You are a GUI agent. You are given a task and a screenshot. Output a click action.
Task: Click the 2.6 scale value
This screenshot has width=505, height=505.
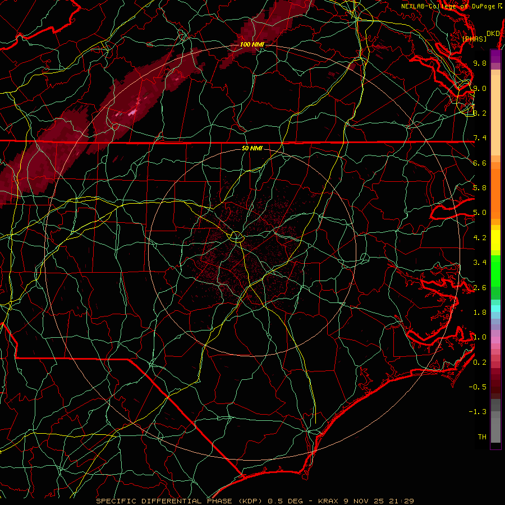tap(480, 287)
